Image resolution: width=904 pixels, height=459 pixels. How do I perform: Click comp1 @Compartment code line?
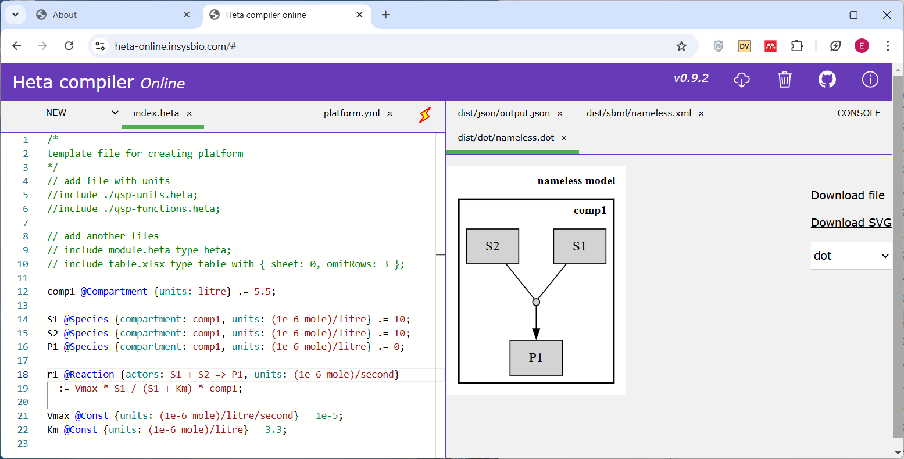point(162,292)
